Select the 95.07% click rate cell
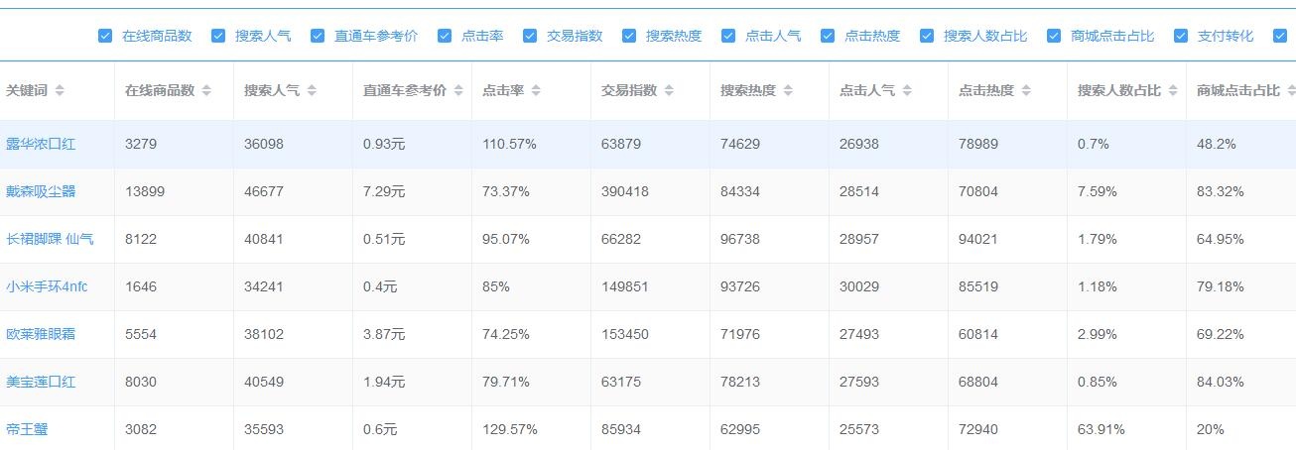Viewport: 1296px width, 450px height. pos(506,239)
